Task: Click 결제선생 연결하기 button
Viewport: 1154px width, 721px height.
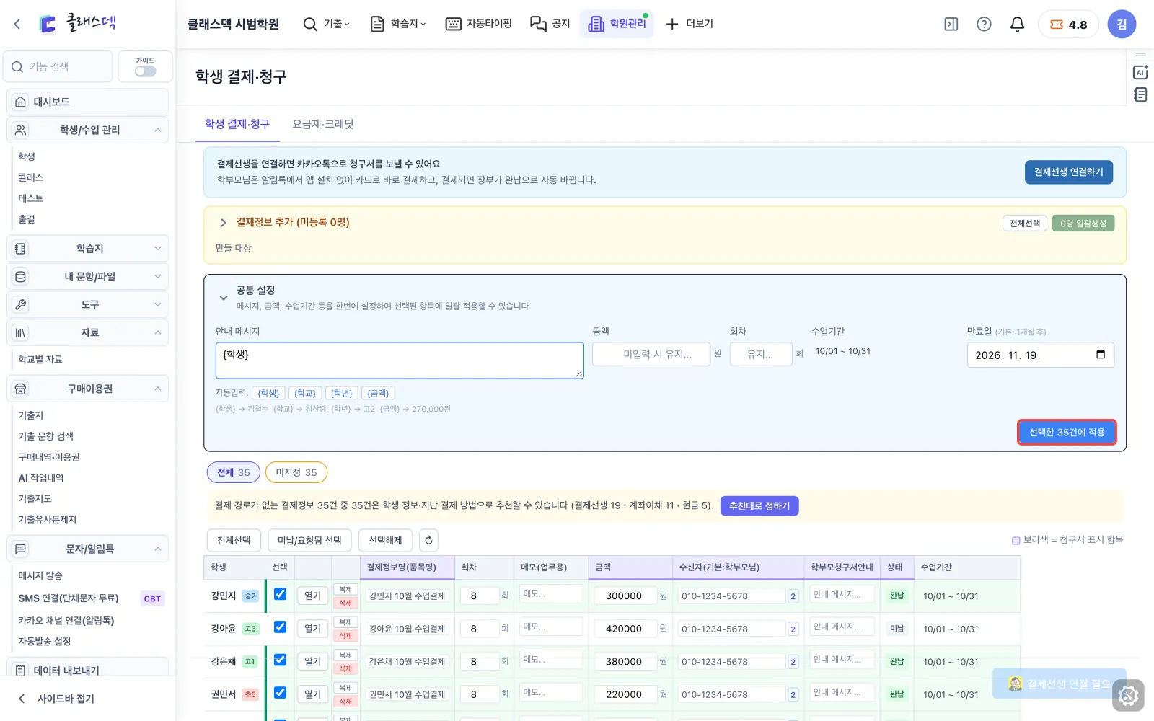Action: tap(1068, 172)
